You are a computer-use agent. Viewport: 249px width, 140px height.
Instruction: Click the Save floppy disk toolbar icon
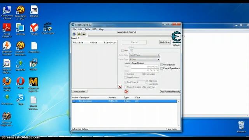click(84, 34)
